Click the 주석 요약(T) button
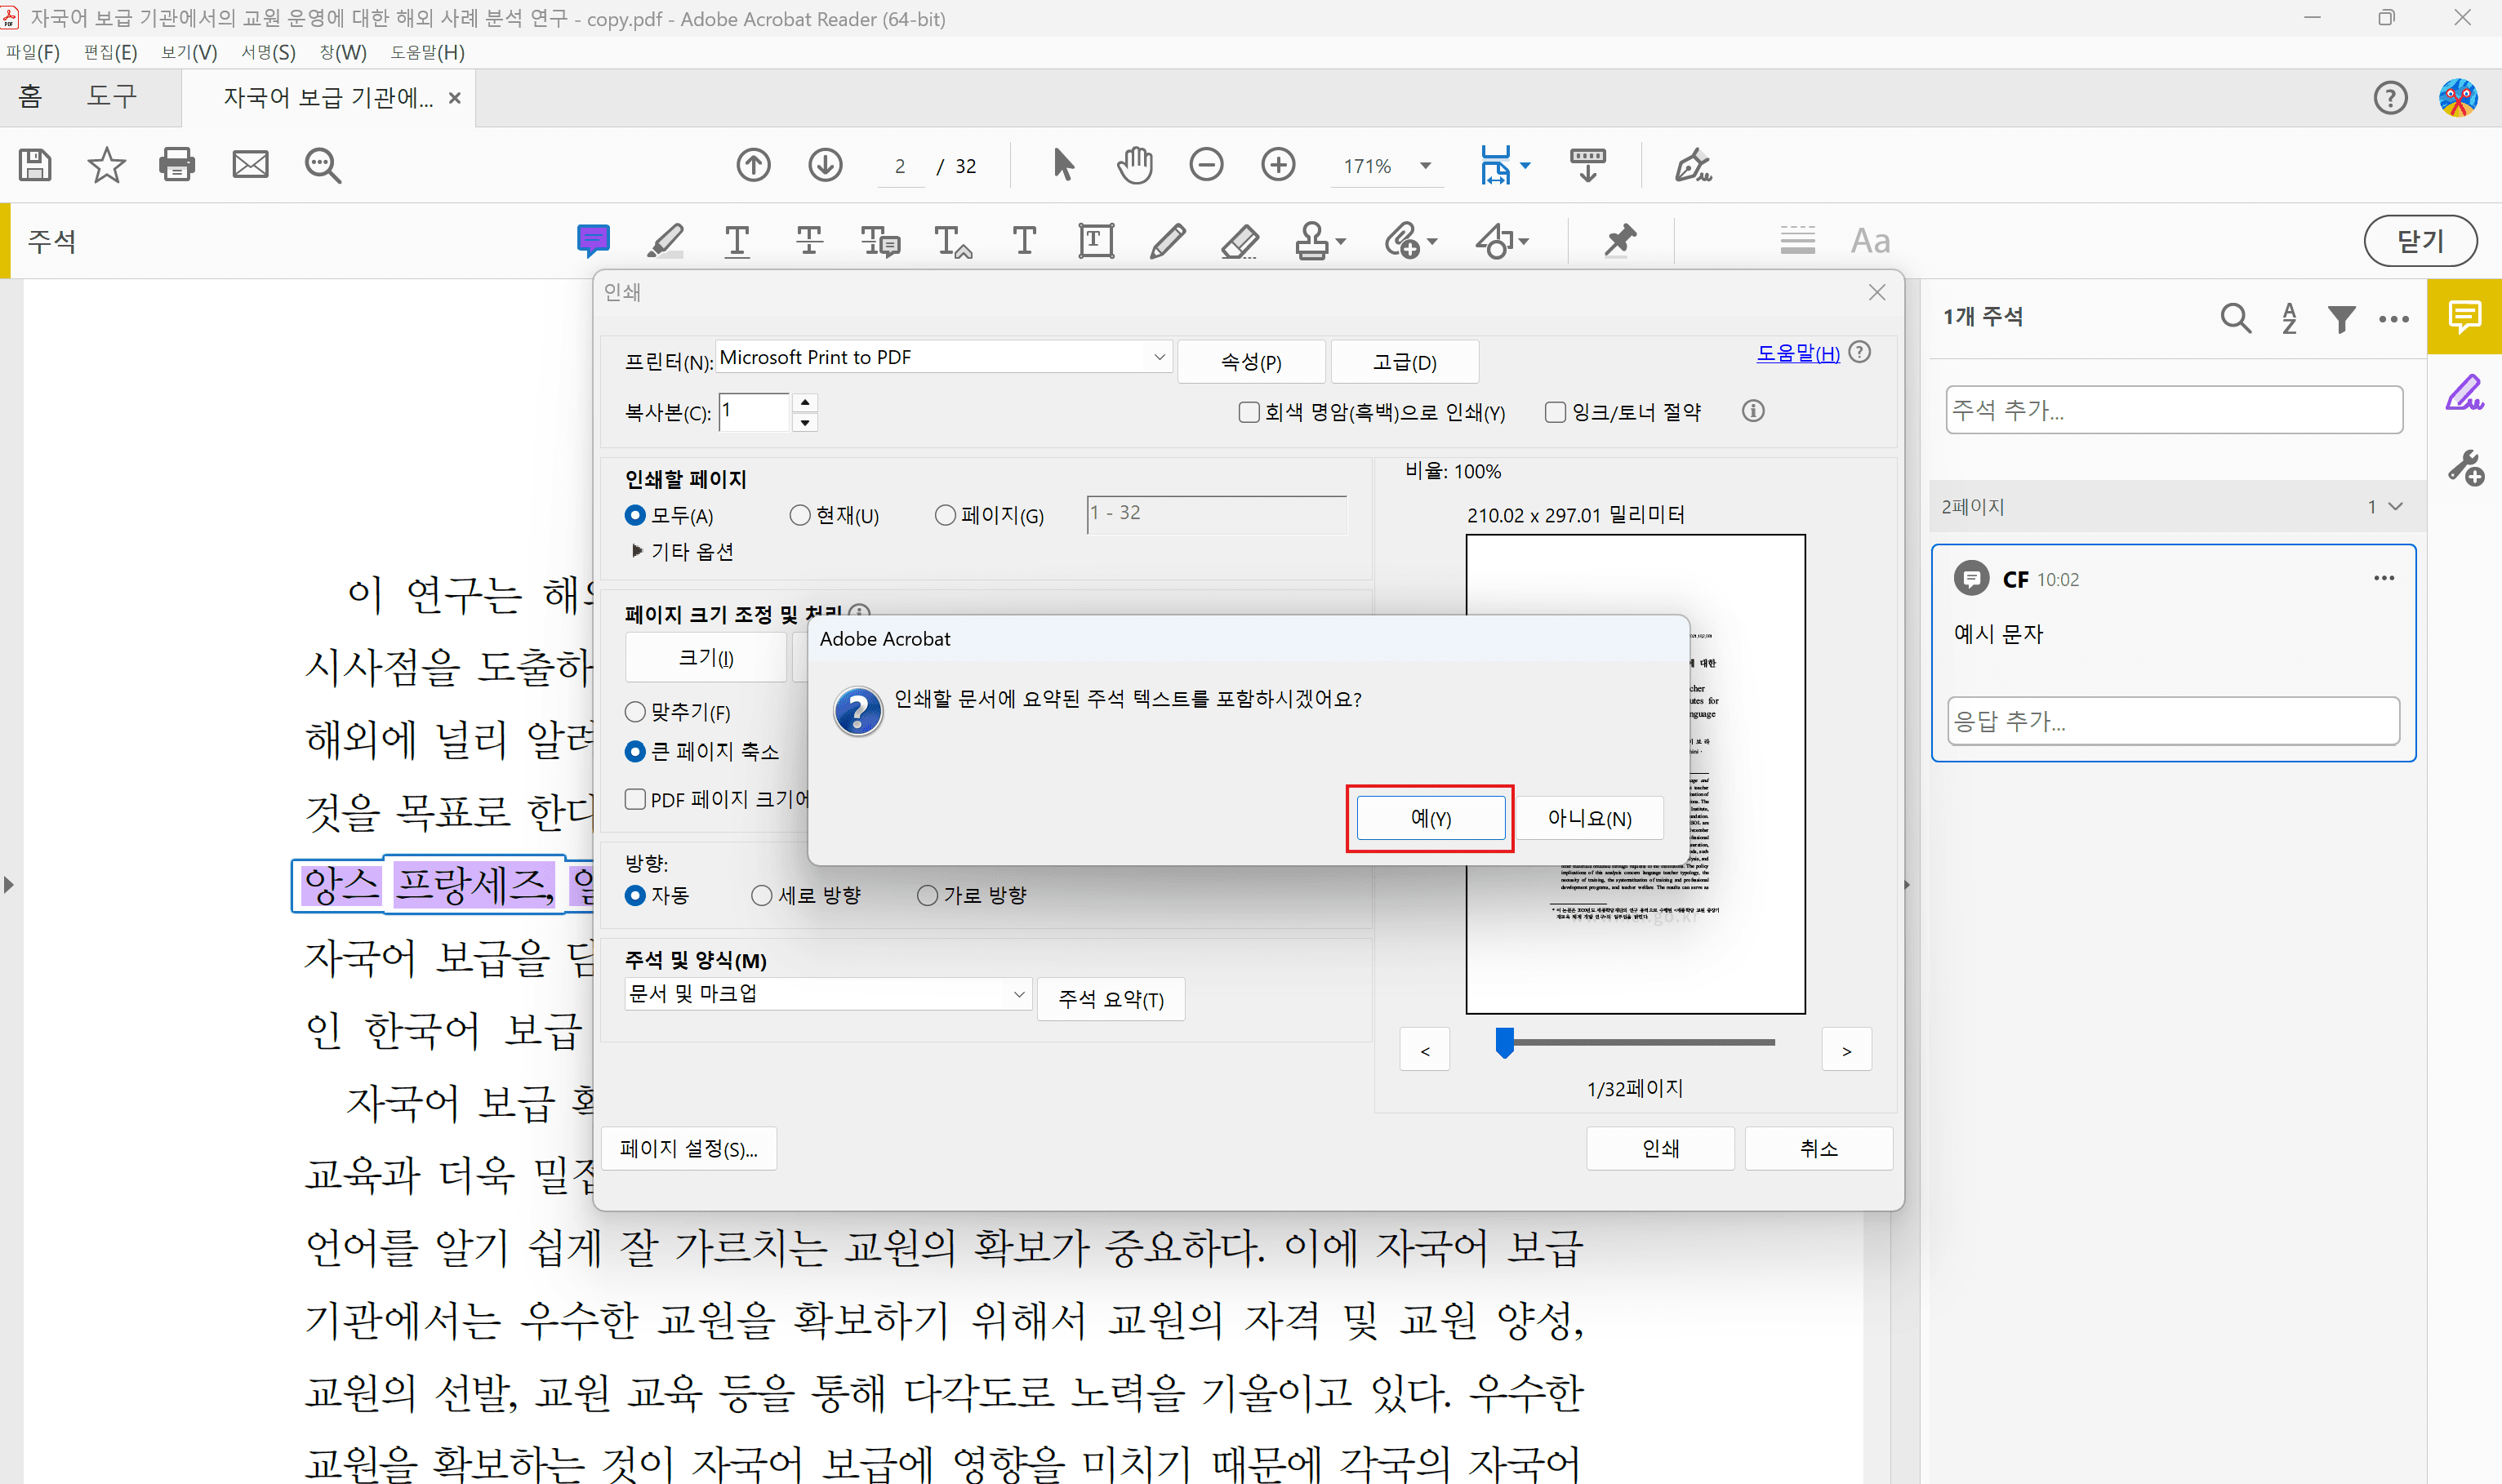The width and height of the screenshot is (2502, 1484). [1111, 999]
